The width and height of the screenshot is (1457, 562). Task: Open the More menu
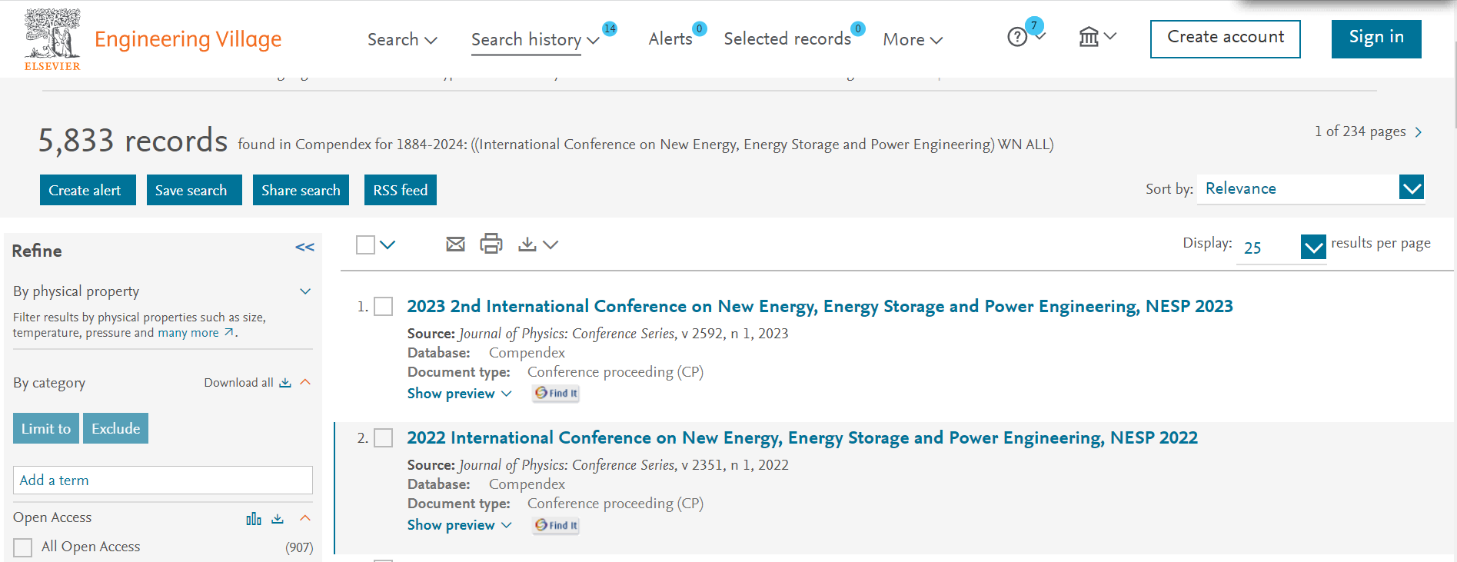tap(913, 39)
